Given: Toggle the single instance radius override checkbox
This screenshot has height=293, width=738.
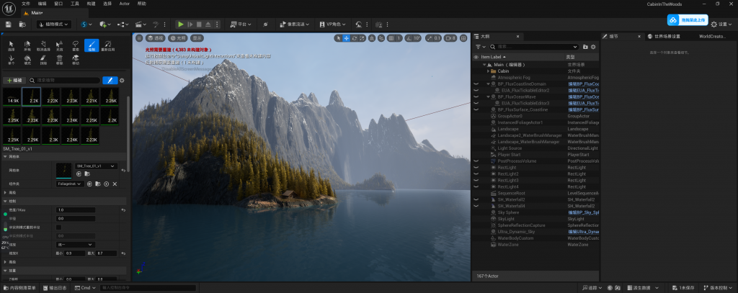Looking at the screenshot, I should (x=59, y=227).
